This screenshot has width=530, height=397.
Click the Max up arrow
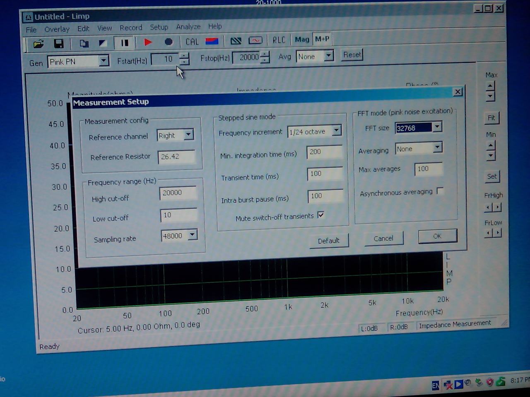[x=490, y=86]
